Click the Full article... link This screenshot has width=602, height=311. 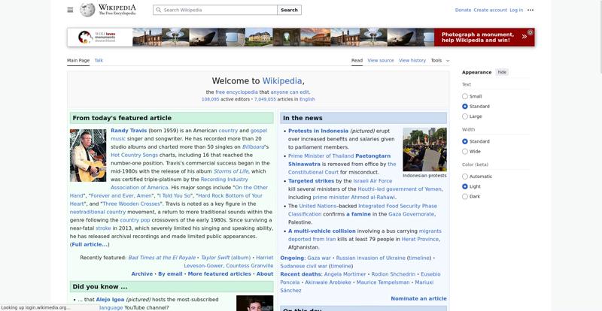click(x=90, y=245)
